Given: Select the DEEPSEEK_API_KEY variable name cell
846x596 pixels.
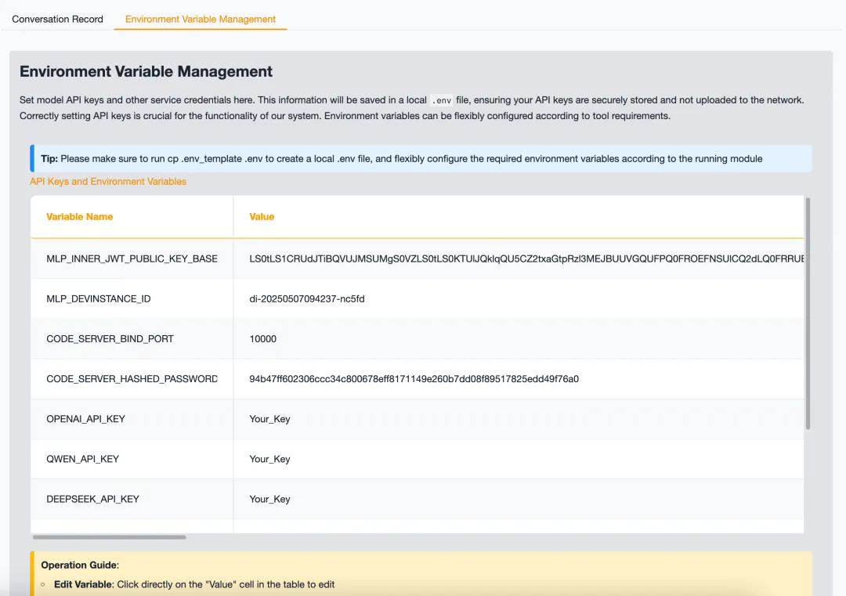Looking at the screenshot, I should tap(92, 499).
